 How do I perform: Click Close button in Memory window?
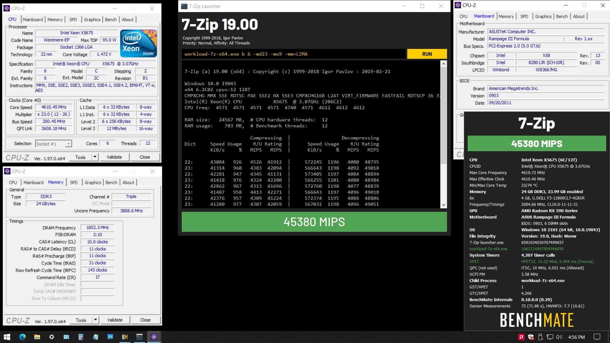pos(145,320)
